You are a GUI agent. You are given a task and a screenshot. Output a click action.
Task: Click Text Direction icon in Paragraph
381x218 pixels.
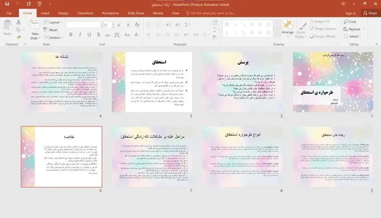(x=215, y=22)
